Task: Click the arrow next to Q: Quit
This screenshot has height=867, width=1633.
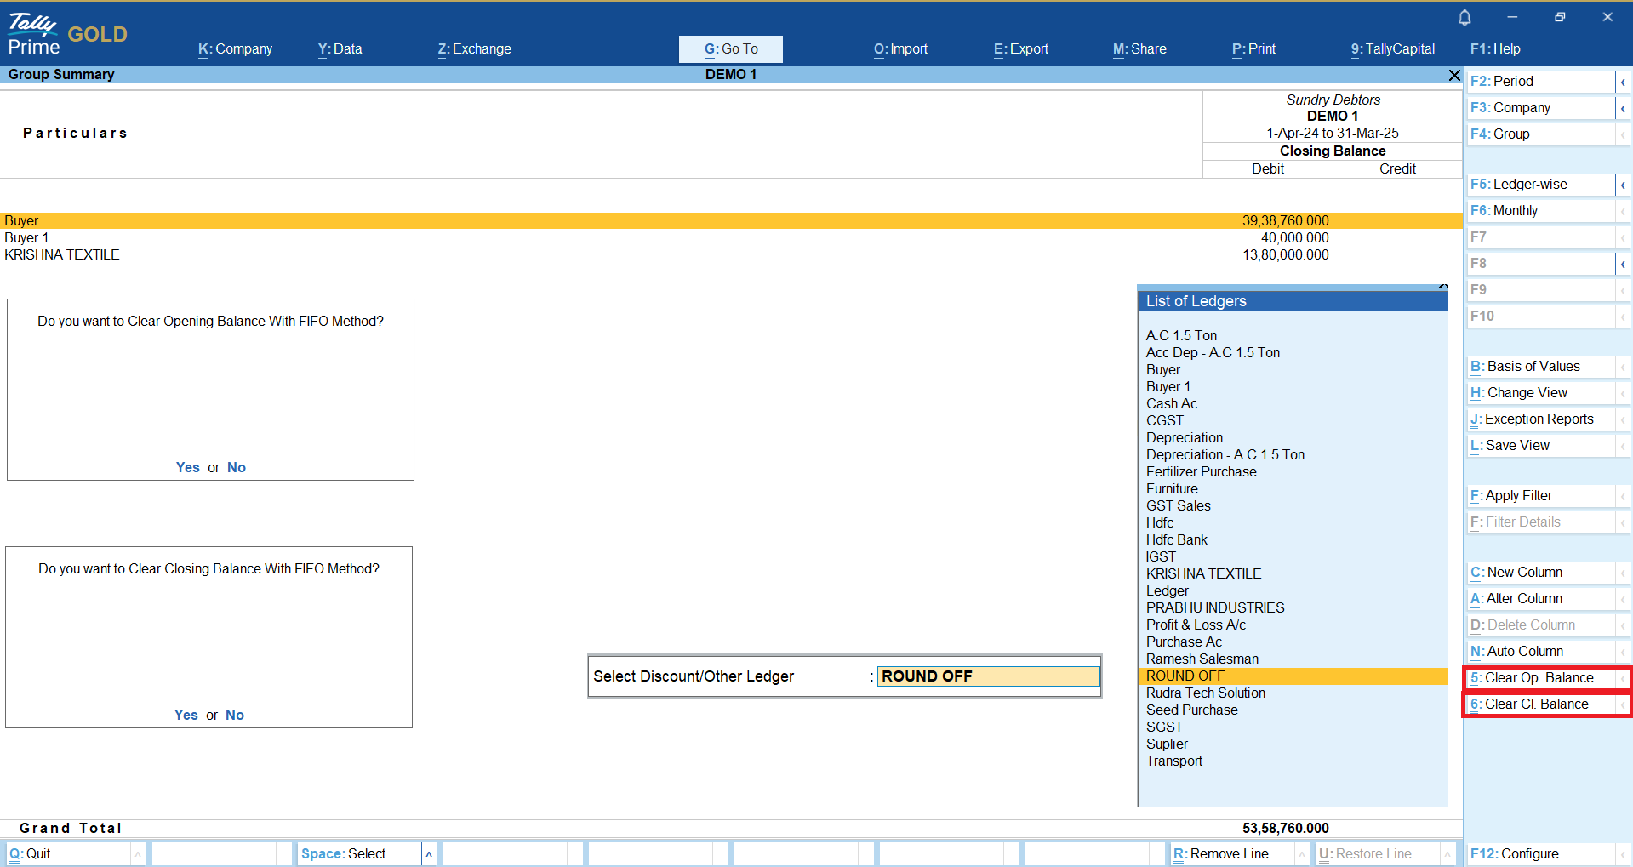Action: (137, 854)
